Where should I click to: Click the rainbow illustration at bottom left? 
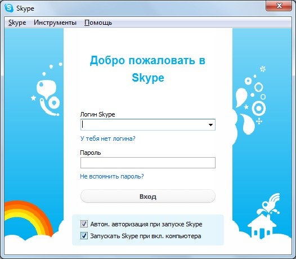click(x=28, y=218)
